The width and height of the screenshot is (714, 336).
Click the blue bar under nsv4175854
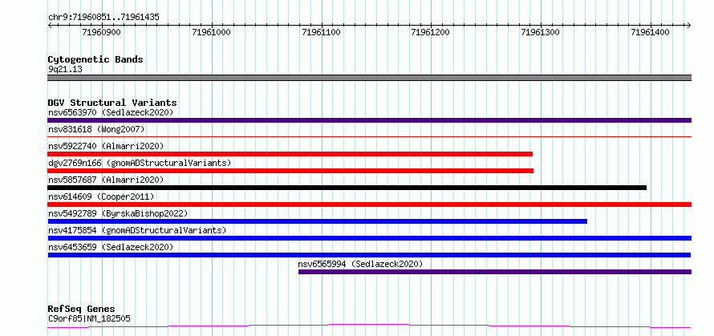(369, 238)
